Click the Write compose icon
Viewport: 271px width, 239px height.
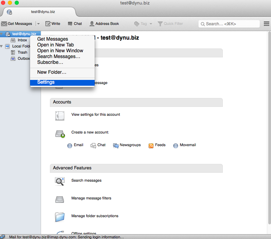[x=48, y=24]
